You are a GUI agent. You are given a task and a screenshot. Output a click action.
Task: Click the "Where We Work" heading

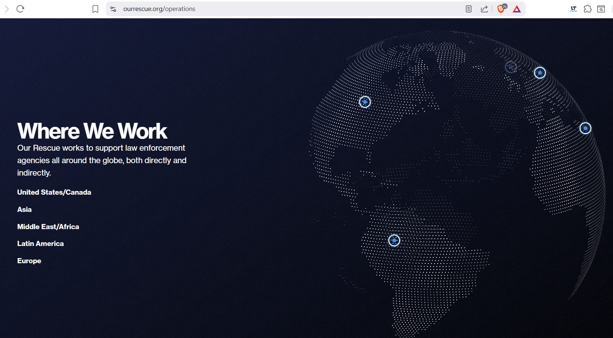[x=92, y=131]
